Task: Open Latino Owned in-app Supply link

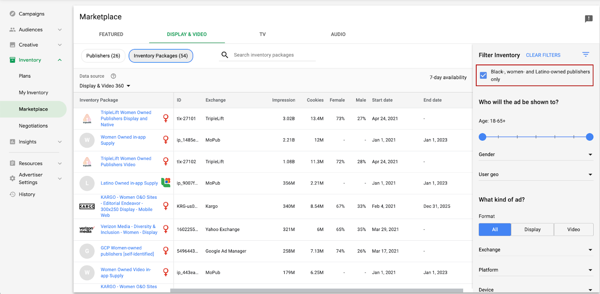Action: 129,183
